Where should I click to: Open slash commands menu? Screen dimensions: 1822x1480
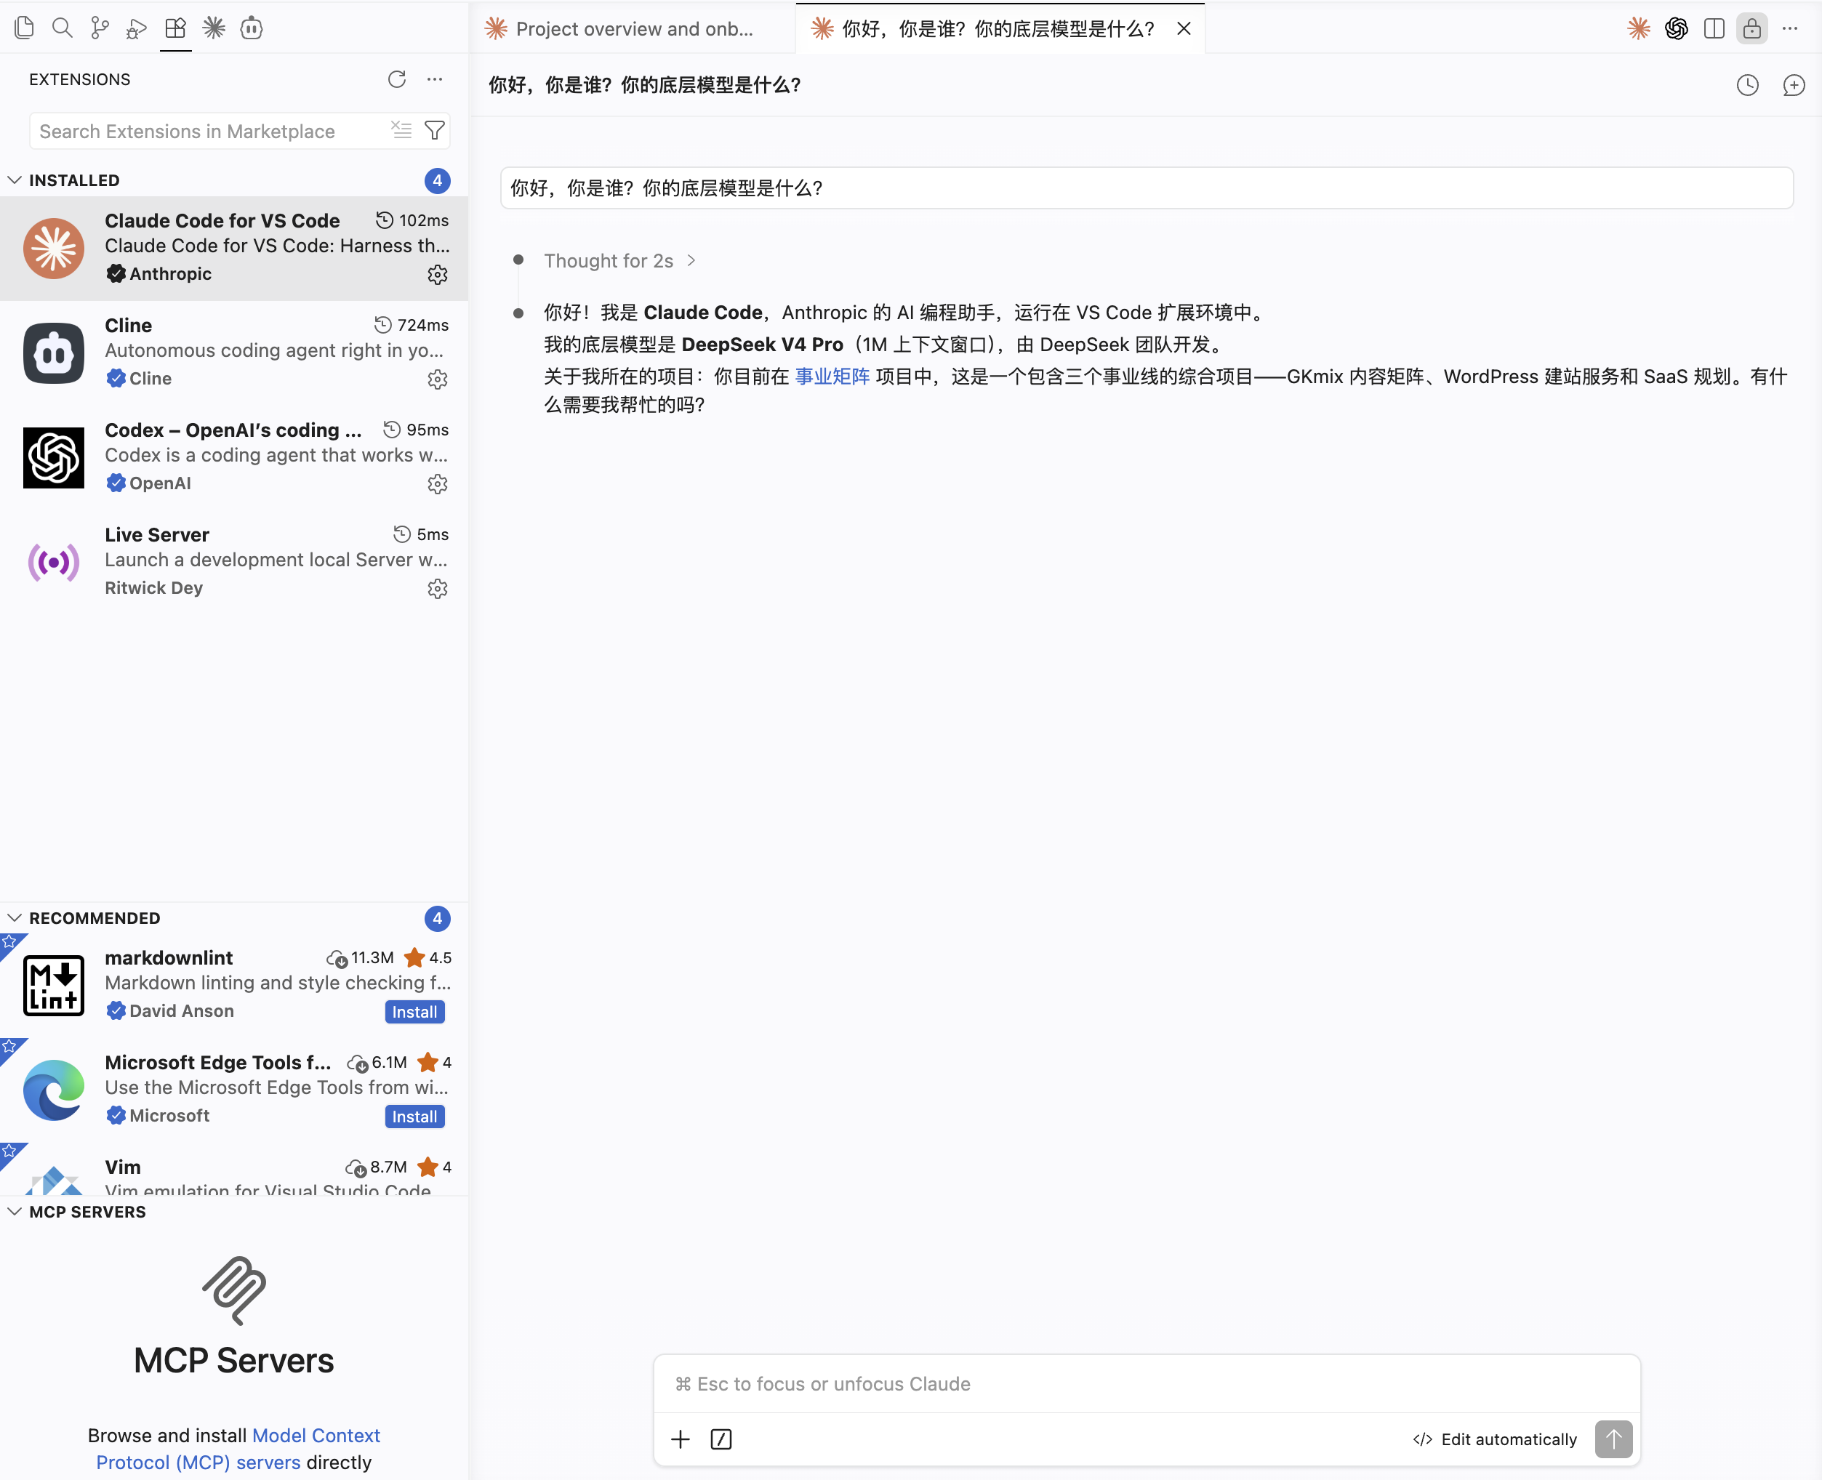[x=721, y=1440]
